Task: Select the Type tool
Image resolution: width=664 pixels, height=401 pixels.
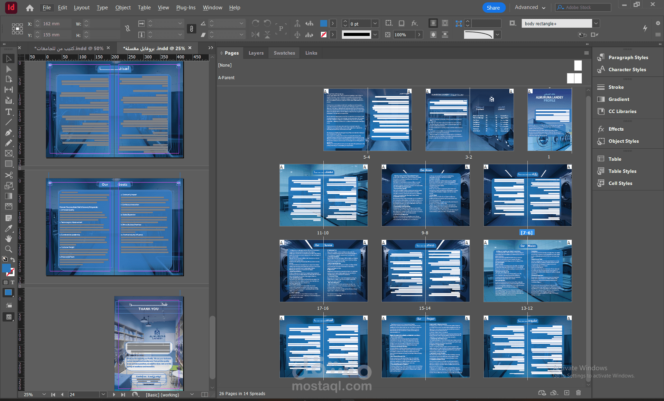Action: 9,112
